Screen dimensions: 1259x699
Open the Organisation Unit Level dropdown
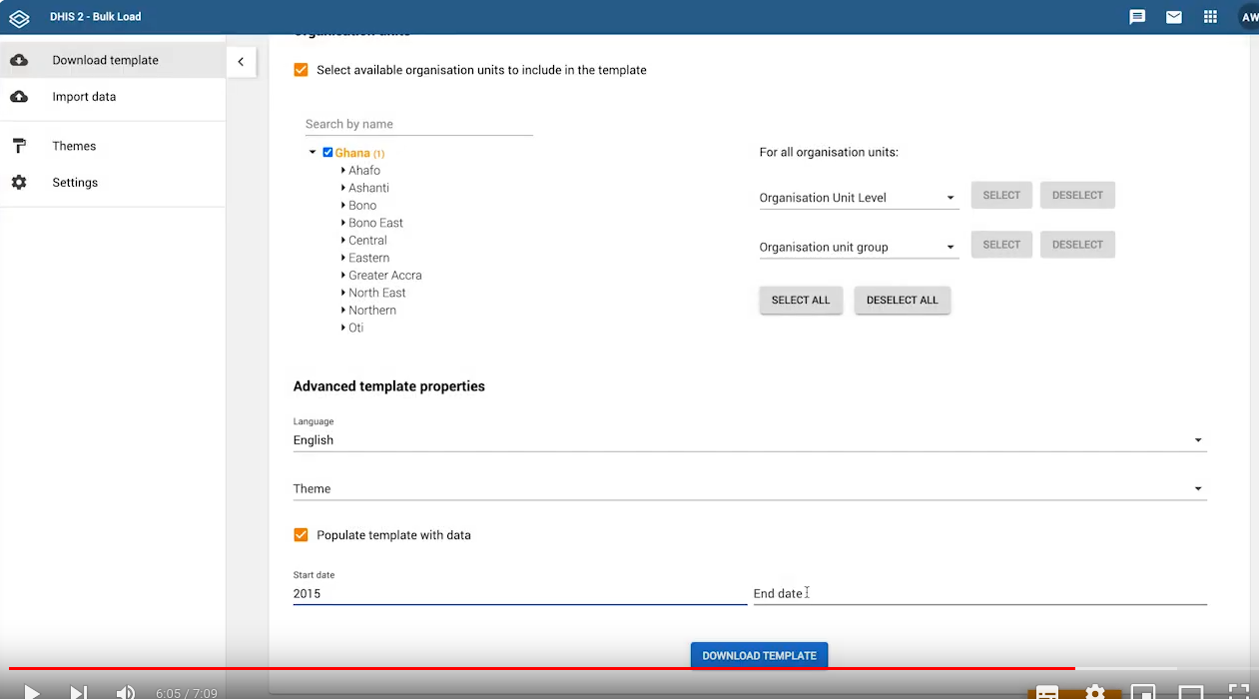pos(858,198)
